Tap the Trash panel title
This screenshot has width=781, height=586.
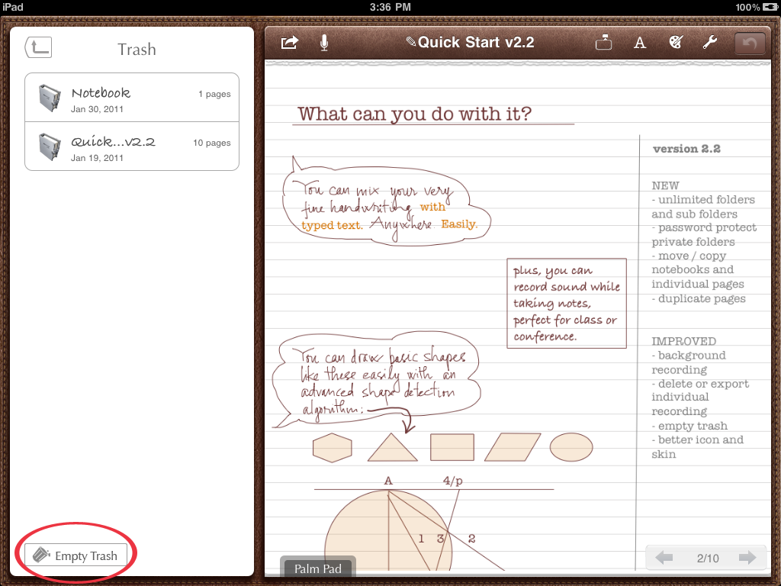point(137,50)
